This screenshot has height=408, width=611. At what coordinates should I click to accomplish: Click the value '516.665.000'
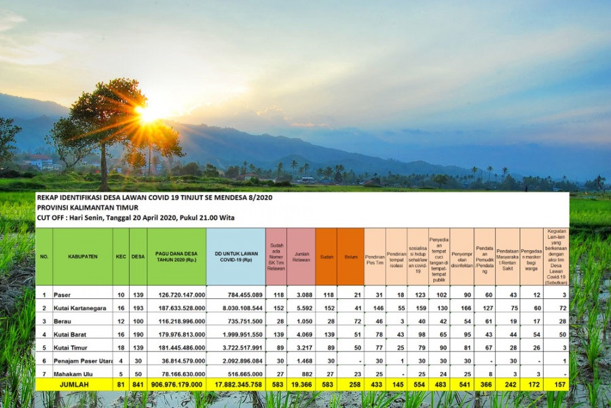[245, 374]
